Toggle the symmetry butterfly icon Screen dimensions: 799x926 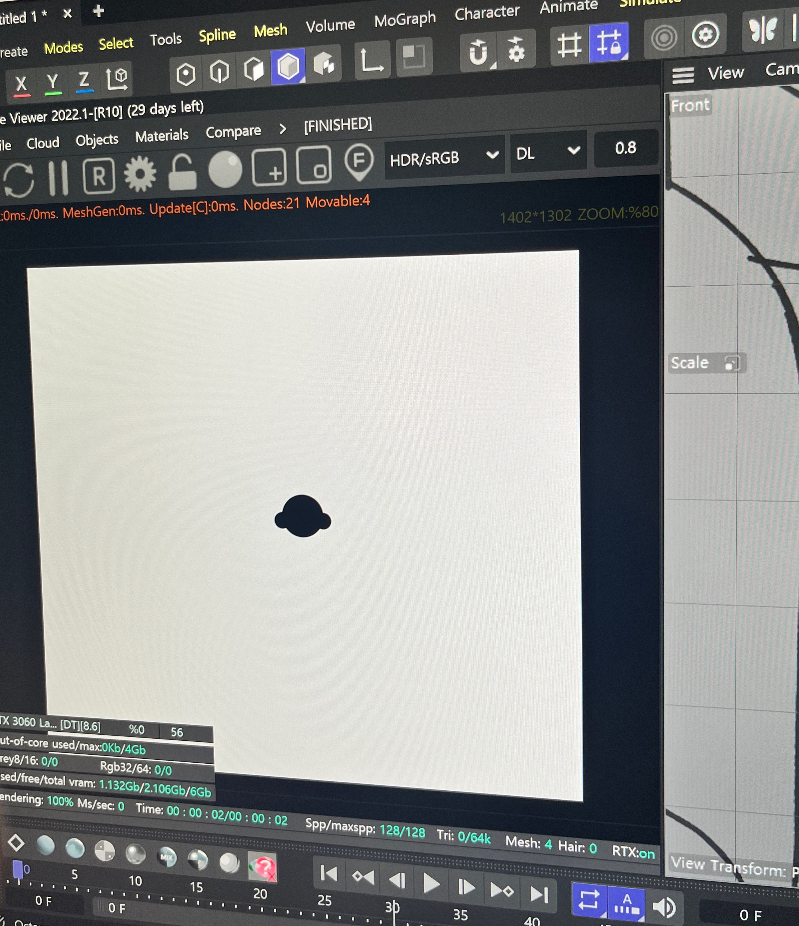[x=763, y=31]
